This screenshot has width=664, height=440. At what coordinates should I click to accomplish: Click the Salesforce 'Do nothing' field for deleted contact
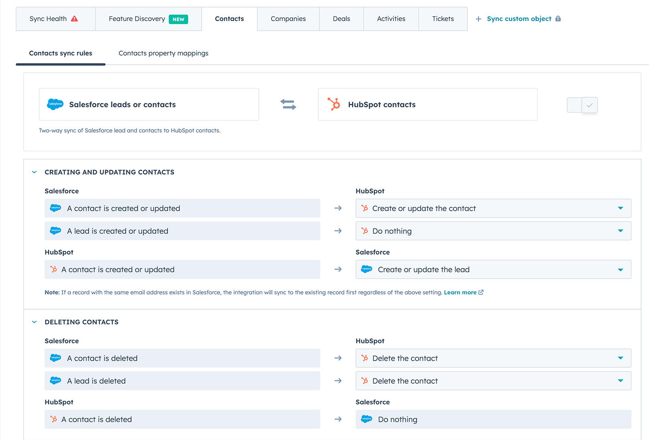(x=493, y=419)
